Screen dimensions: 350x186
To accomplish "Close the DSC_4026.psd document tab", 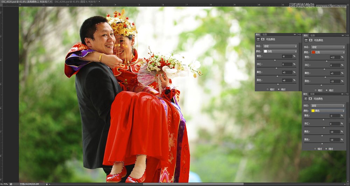I will [51, 1].
